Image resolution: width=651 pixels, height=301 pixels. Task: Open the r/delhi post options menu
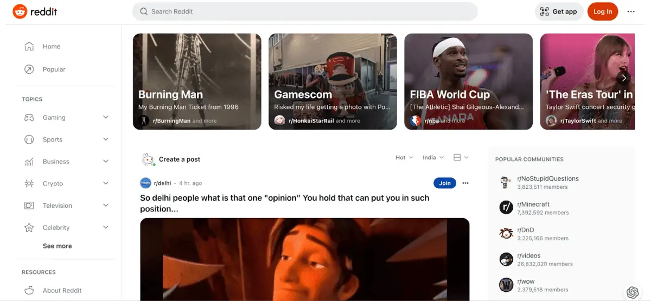click(x=465, y=183)
